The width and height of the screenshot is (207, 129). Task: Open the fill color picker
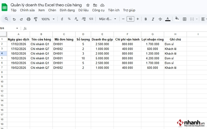(177, 19)
